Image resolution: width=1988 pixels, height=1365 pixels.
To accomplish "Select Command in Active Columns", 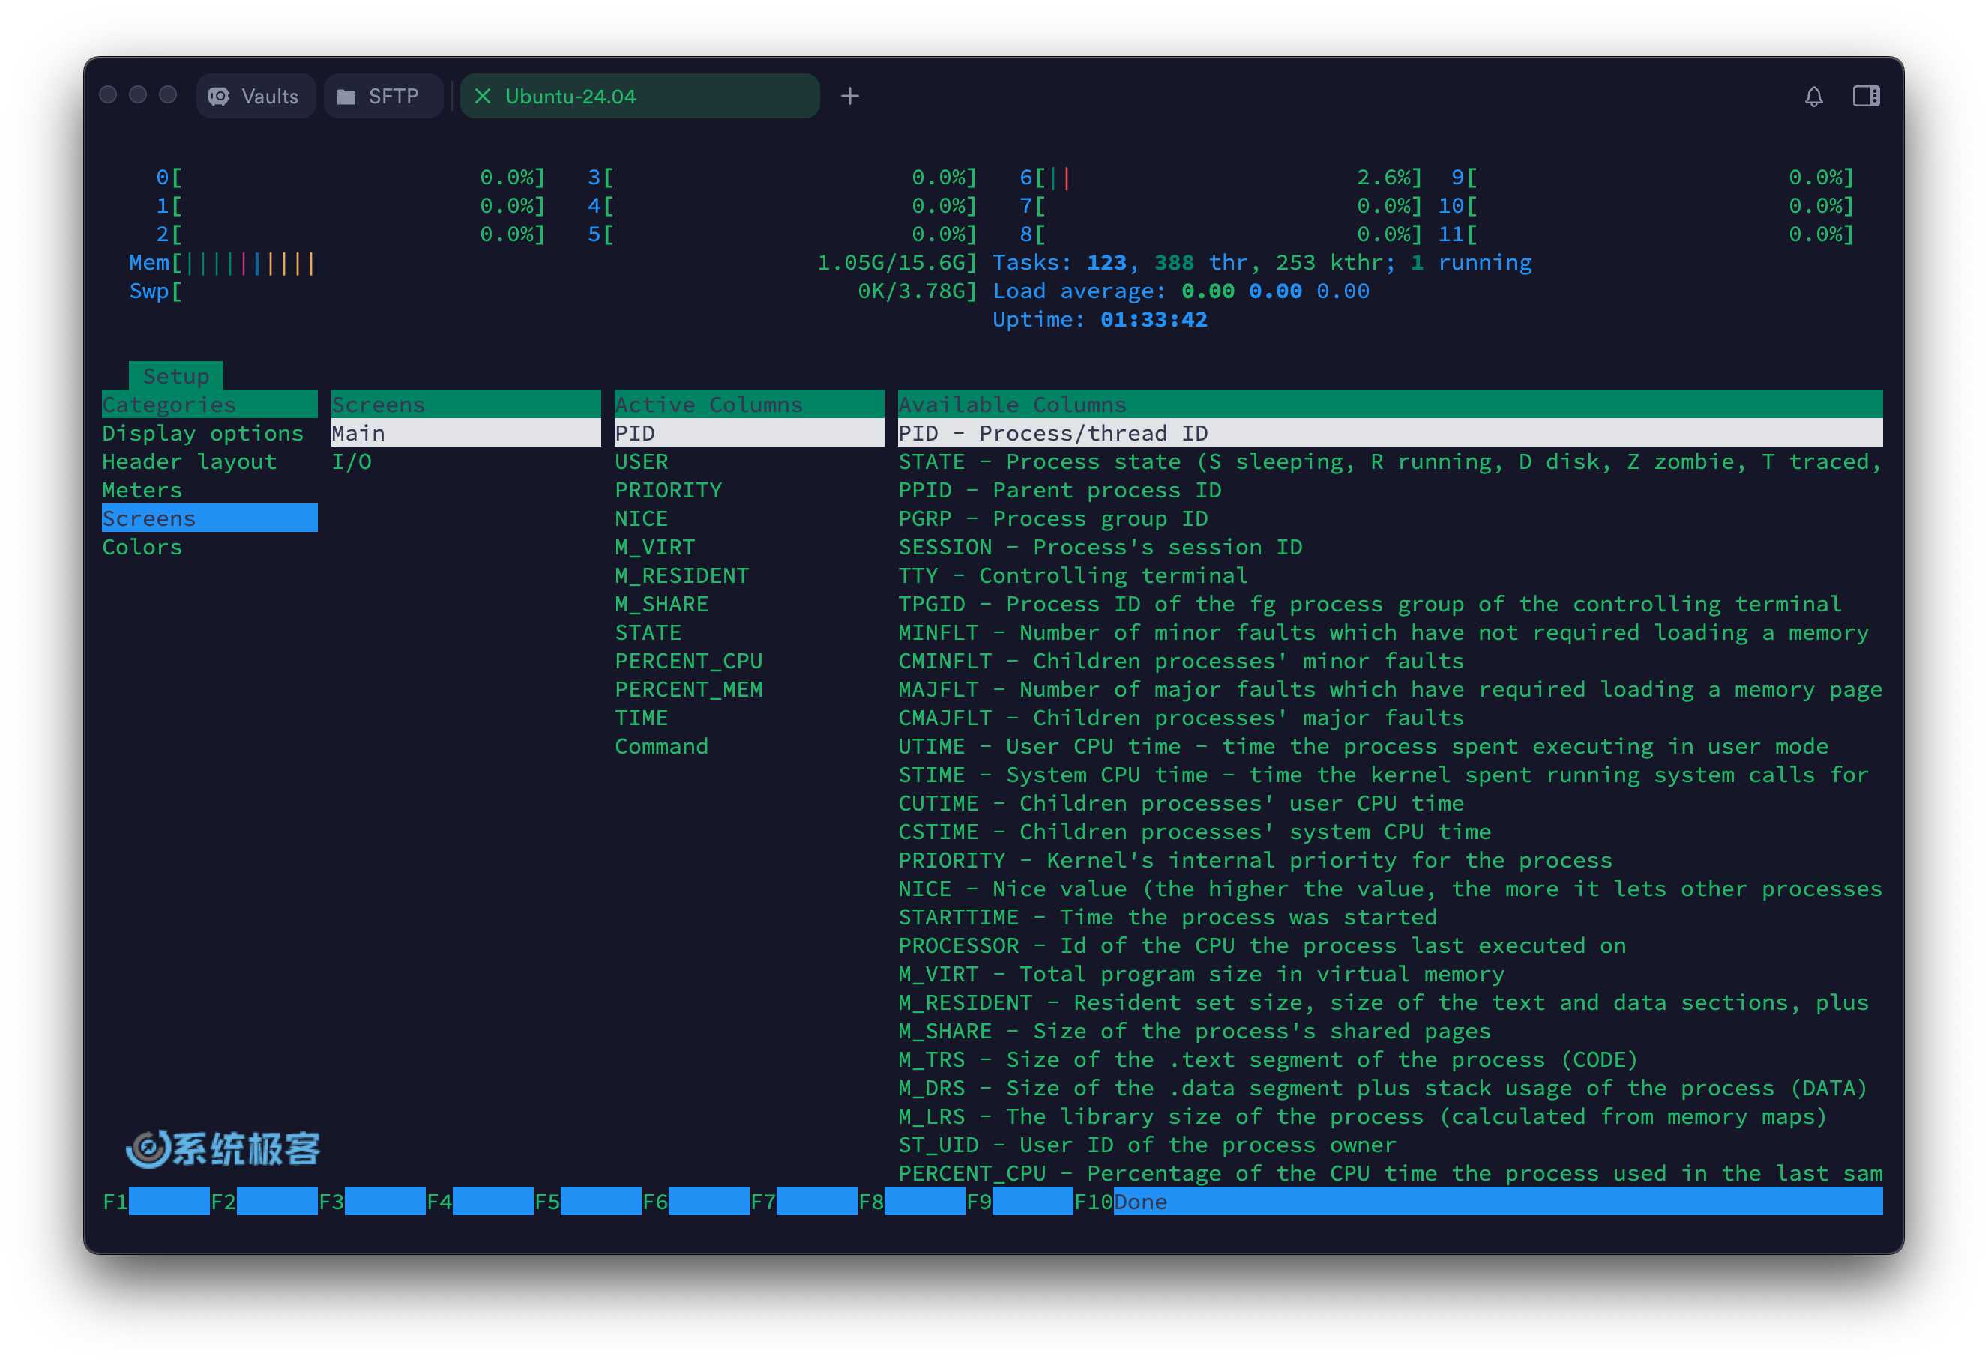I will pyautogui.click(x=749, y=747).
